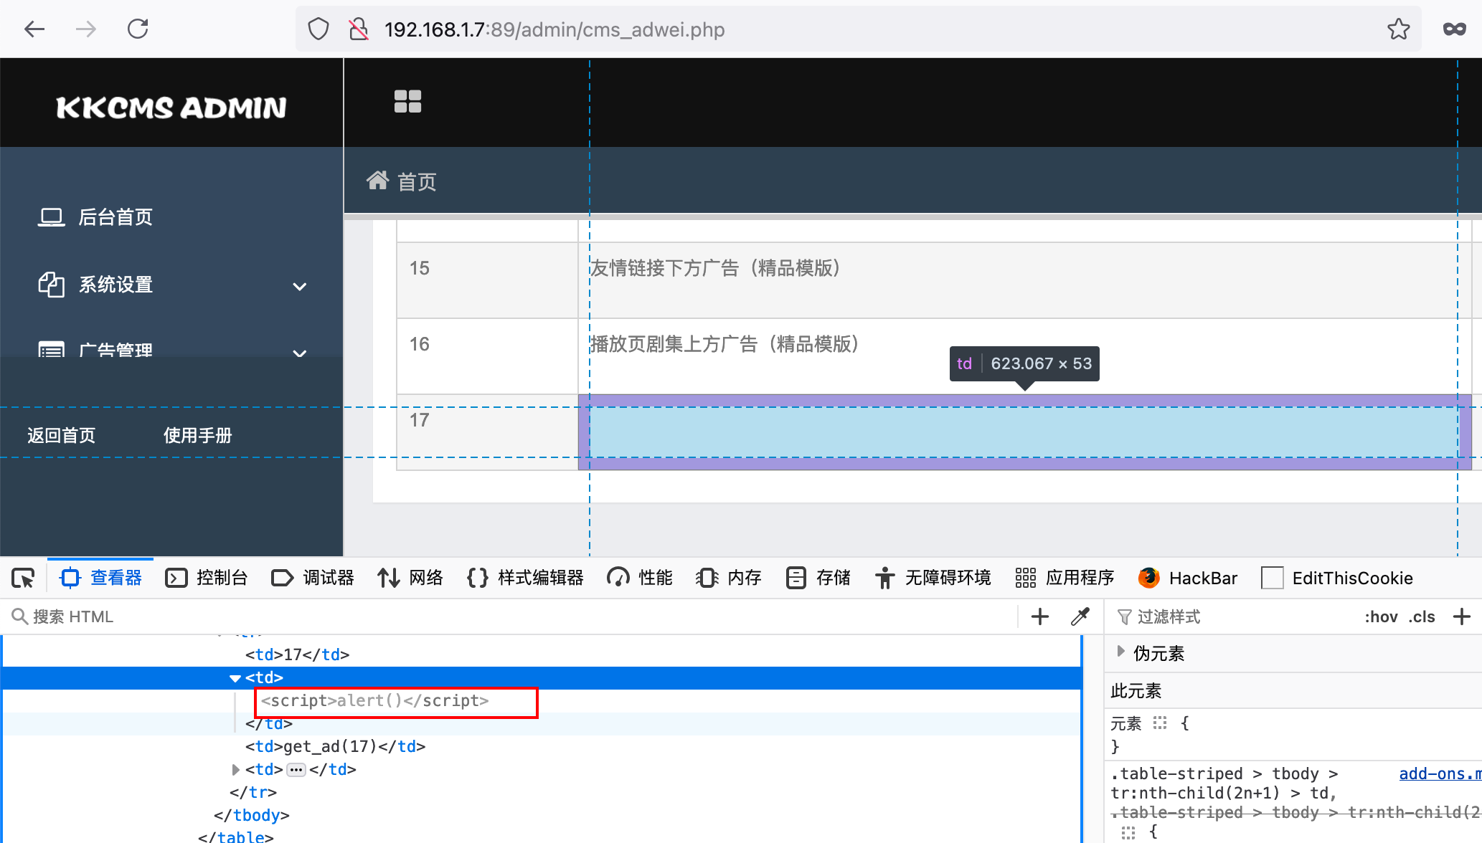Expand the 伪元素 section
The width and height of the screenshot is (1482, 843).
click(x=1121, y=652)
